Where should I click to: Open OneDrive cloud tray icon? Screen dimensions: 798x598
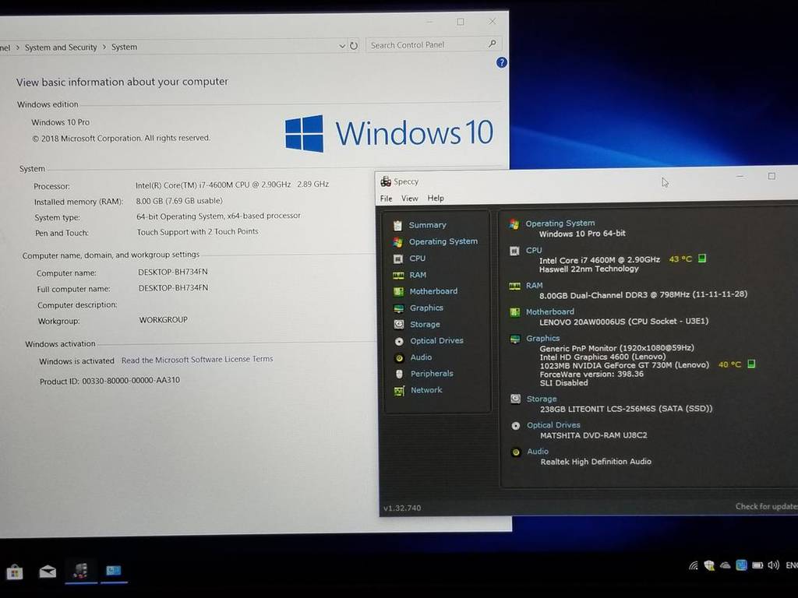point(726,565)
